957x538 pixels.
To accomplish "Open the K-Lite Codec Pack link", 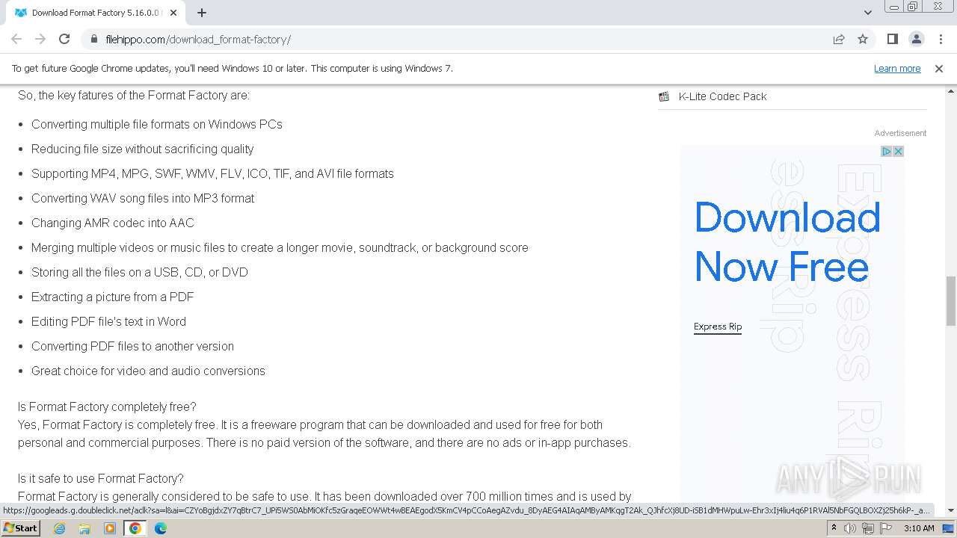I will 722,96.
